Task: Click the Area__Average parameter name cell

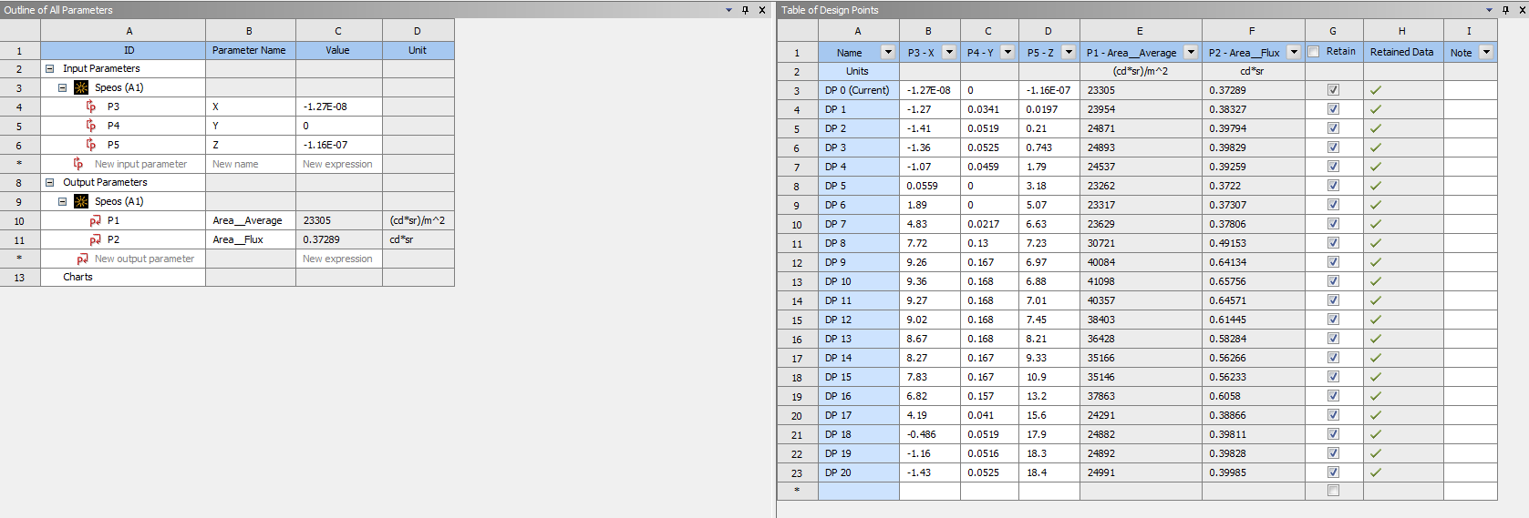Action: 251,220
